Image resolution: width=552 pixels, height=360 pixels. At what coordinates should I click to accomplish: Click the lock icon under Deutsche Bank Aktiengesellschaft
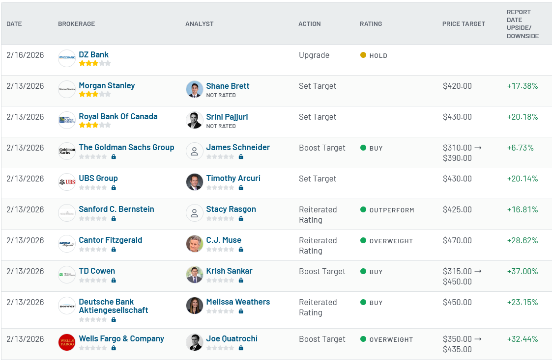(114, 320)
